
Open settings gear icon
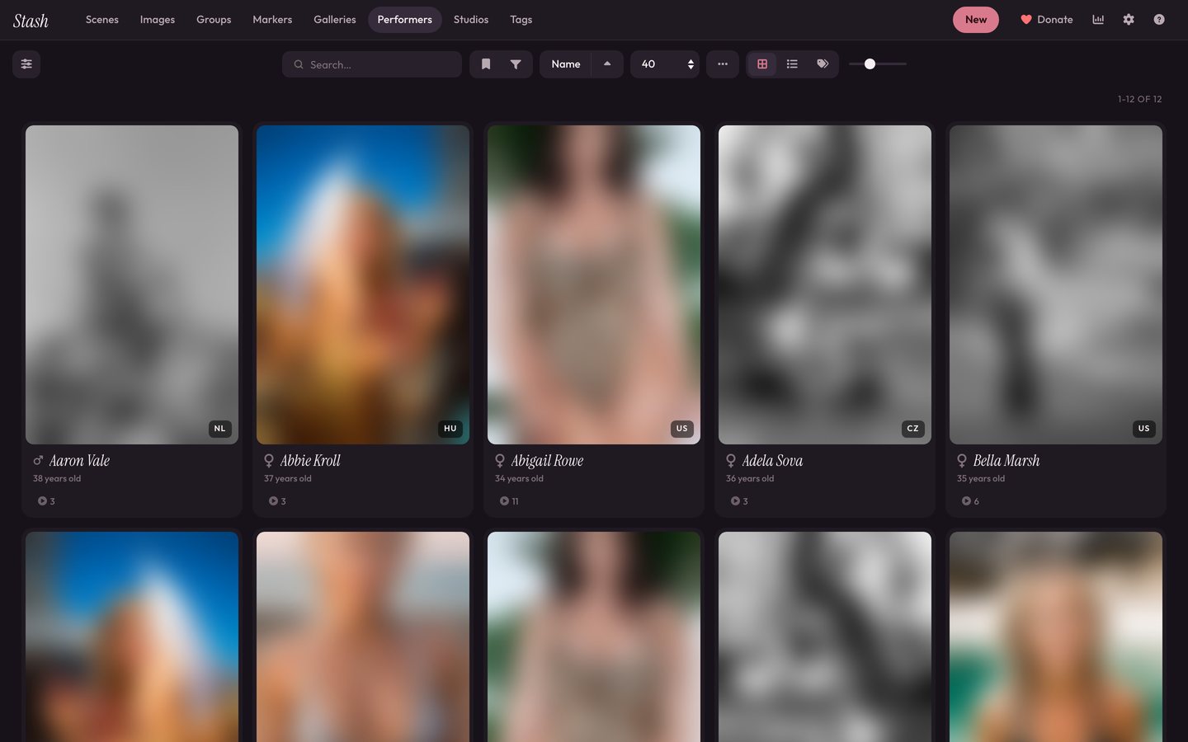[x=1129, y=20]
